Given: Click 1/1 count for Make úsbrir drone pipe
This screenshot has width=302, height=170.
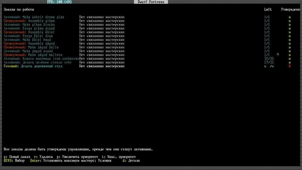Looking at the screenshot, I should [267, 17].
